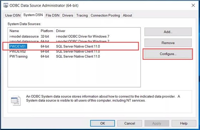Confirm with the OK button
The image size is (200, 130).
pyautogui.click(x=102, y=123)
